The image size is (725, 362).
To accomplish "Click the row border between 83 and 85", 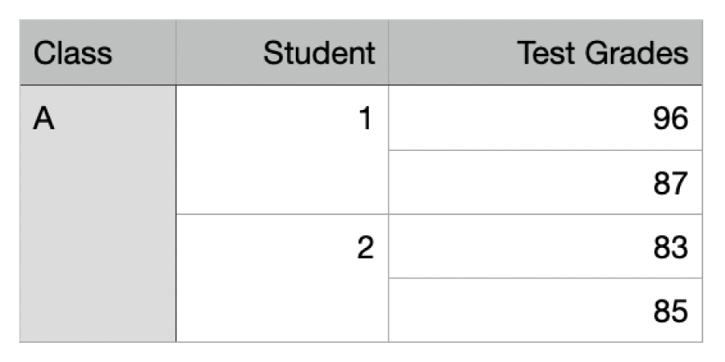I will (x=545, y=279).
